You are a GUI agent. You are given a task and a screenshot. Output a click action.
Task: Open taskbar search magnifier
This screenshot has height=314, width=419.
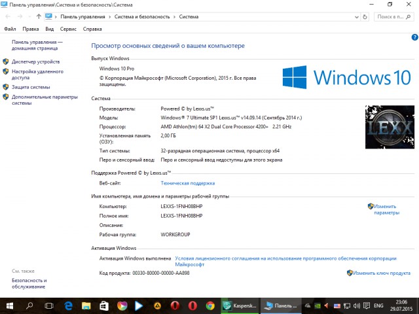click(29, 305)
